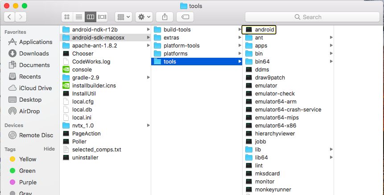The width and height of the screenshot is (384, 195).
Task: Select the draw9patch executable
Action: pyautogui.click(x=265, y=78)
